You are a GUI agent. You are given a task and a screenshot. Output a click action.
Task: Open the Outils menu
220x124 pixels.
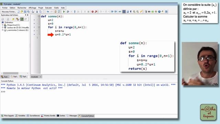tap(56, 8)
